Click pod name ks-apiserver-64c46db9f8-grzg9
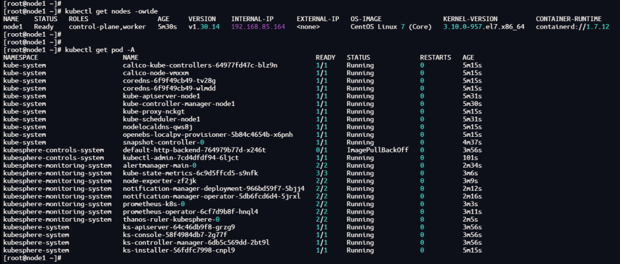Screen dimensions: 620x264 (179, 227)
